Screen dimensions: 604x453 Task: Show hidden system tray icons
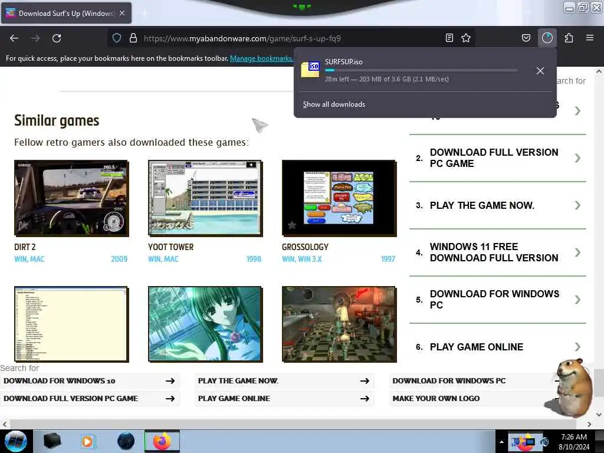tap(501, 442)
